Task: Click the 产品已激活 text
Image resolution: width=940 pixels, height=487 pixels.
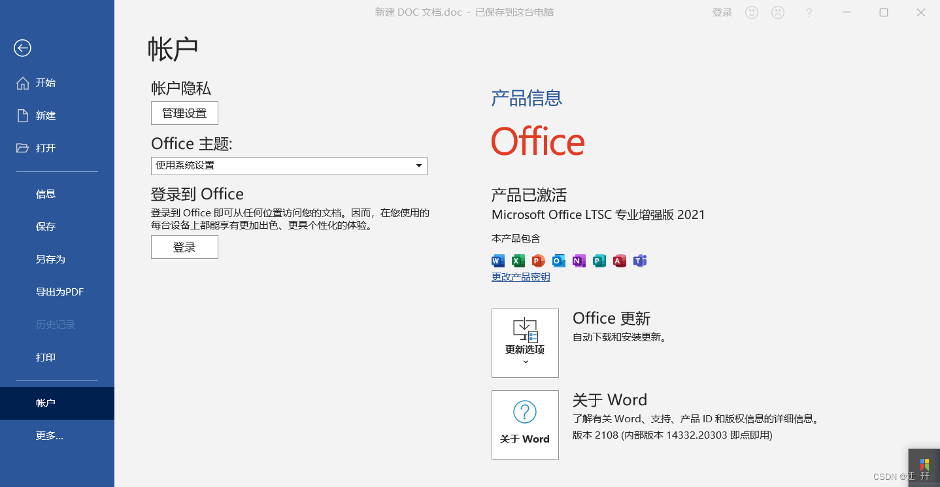Action: pyautogui.click(x=529, y=195)
